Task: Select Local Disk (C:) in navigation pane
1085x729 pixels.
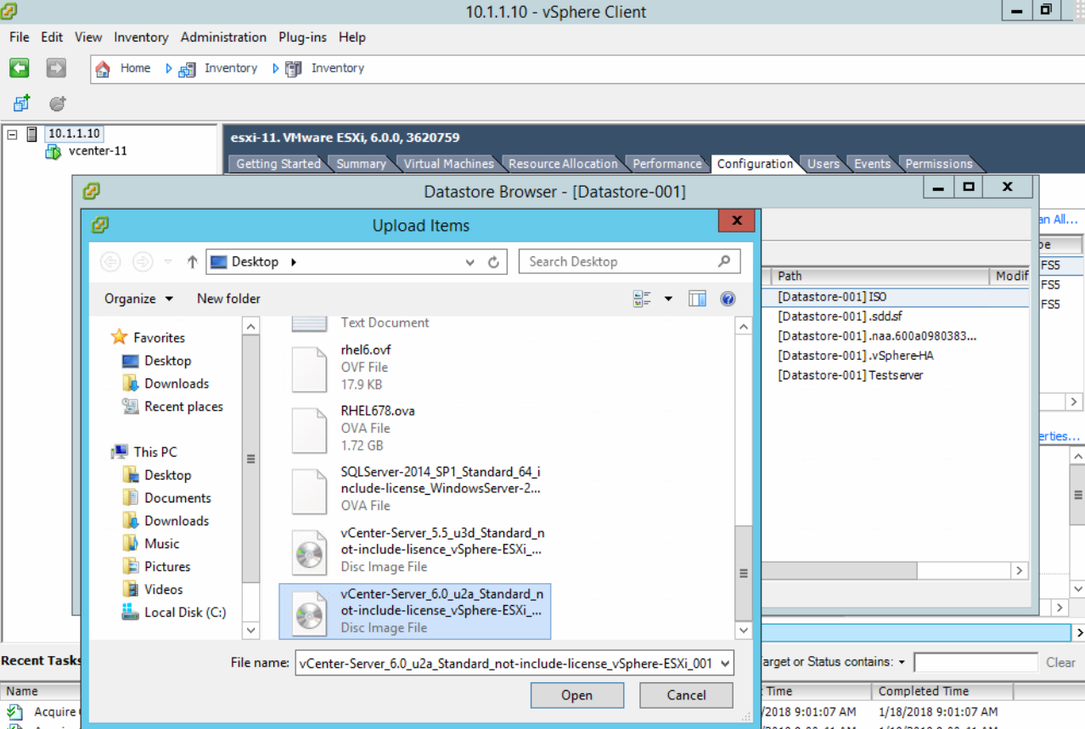Action: [x=184, y=613]
